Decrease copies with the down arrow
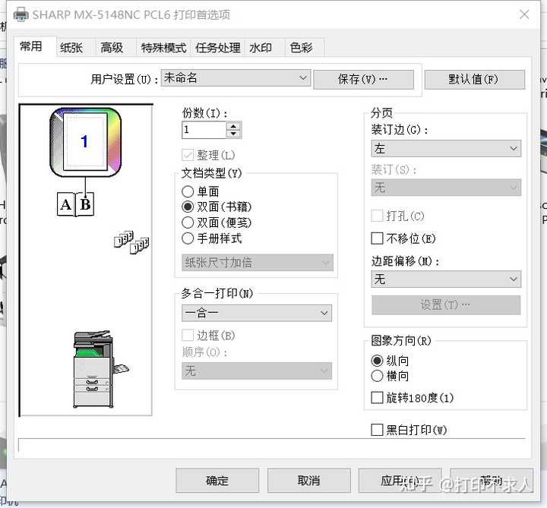The image size is (547, 508). click(233, 134)
